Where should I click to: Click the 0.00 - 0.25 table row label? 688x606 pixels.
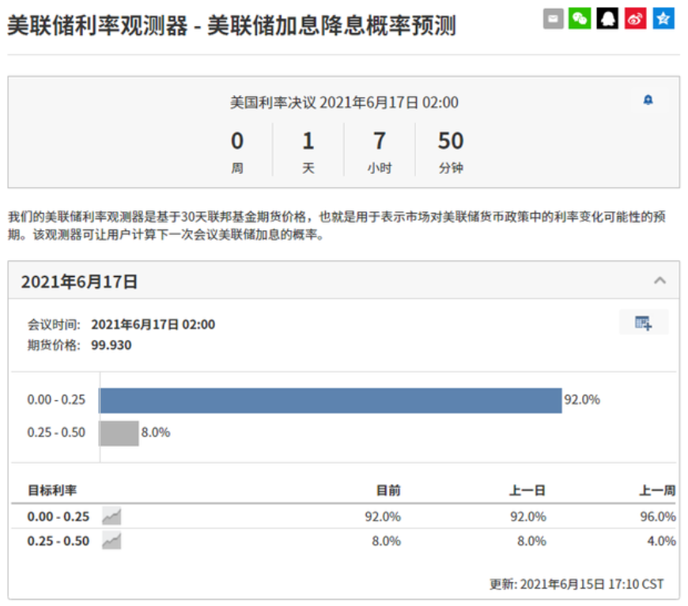click(x=58, y=517)
